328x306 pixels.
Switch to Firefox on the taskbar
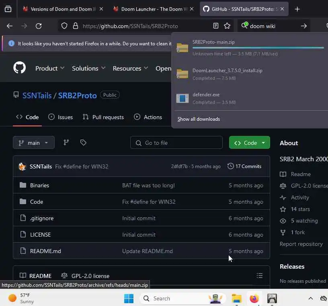(254, 298)
